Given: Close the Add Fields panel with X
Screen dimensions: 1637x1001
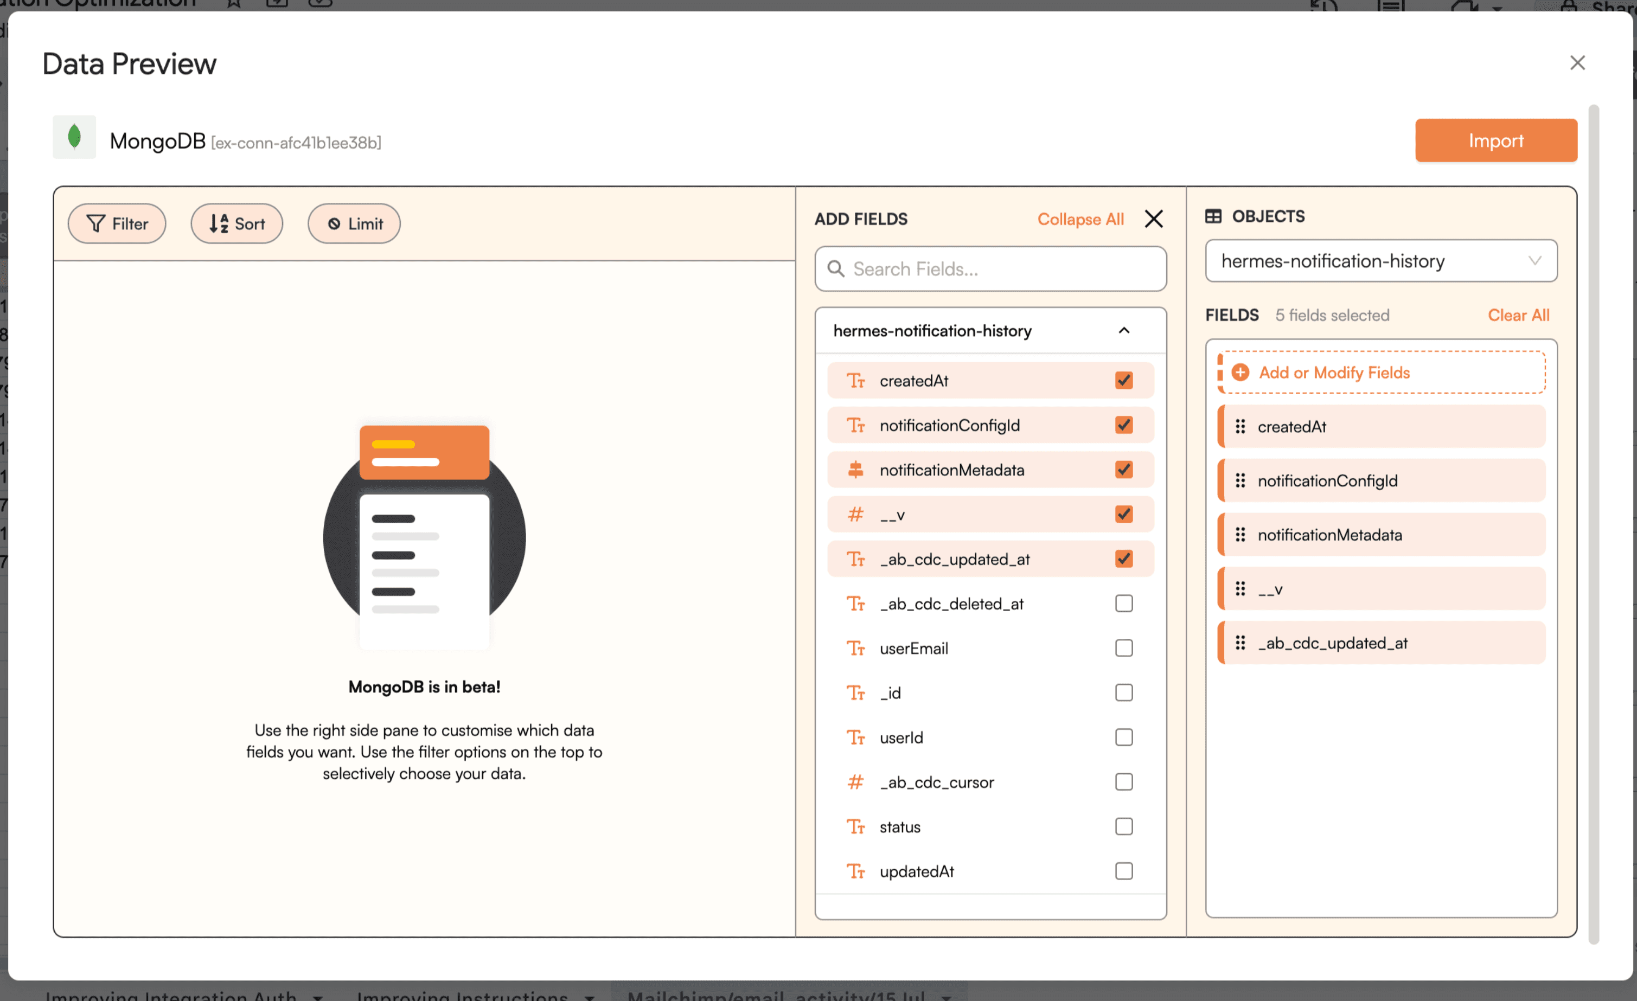Looking at the screenshot, I should click(x=1154, y=219).
